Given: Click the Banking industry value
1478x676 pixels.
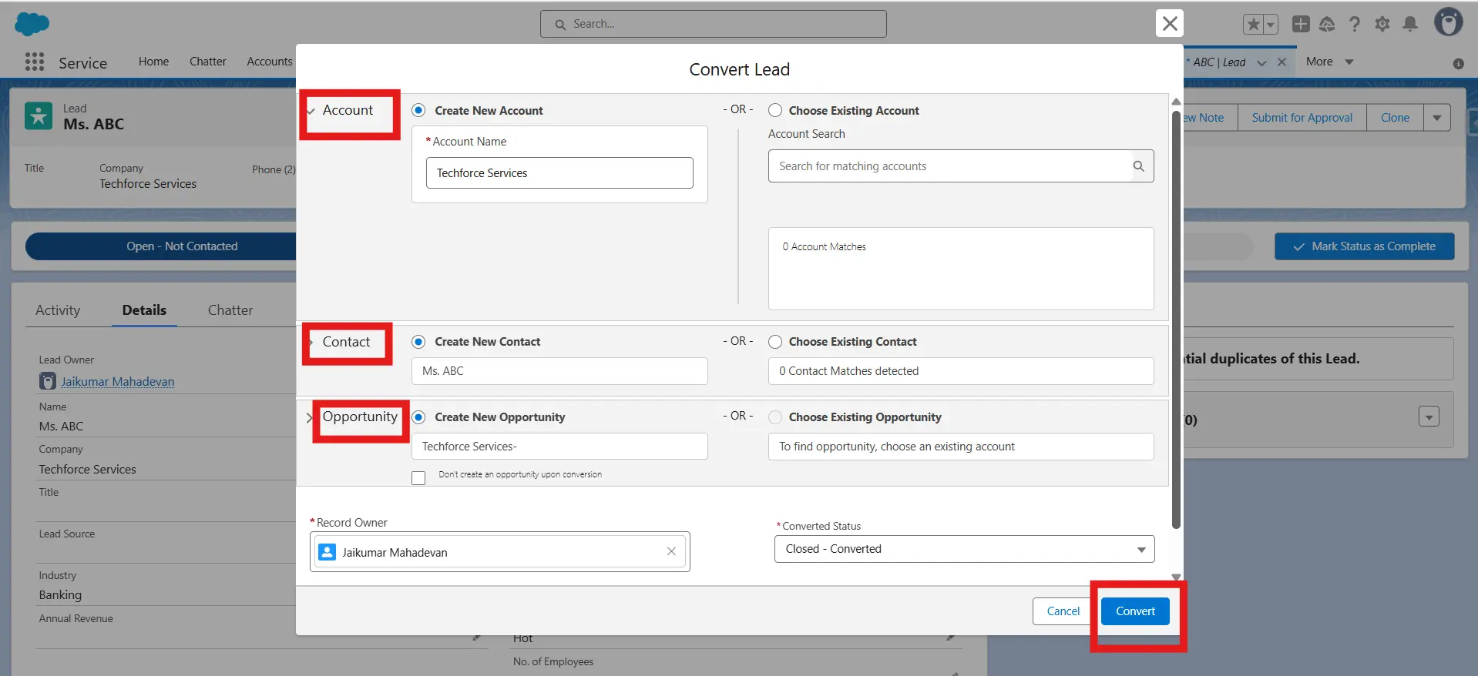Looking at the screenshot, I should click(x=60, y=595).
